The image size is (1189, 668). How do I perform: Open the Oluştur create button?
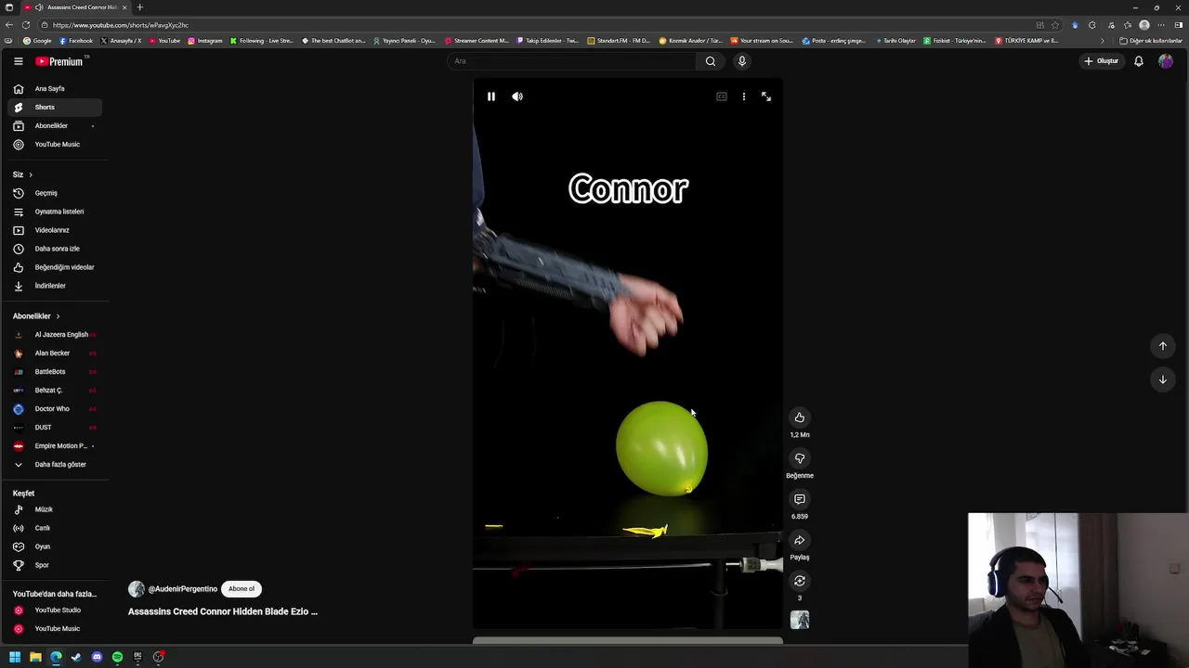coord(1102,61)
